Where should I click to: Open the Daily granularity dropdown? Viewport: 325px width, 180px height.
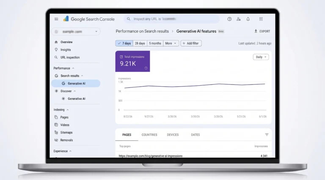(x=261, y=57)
